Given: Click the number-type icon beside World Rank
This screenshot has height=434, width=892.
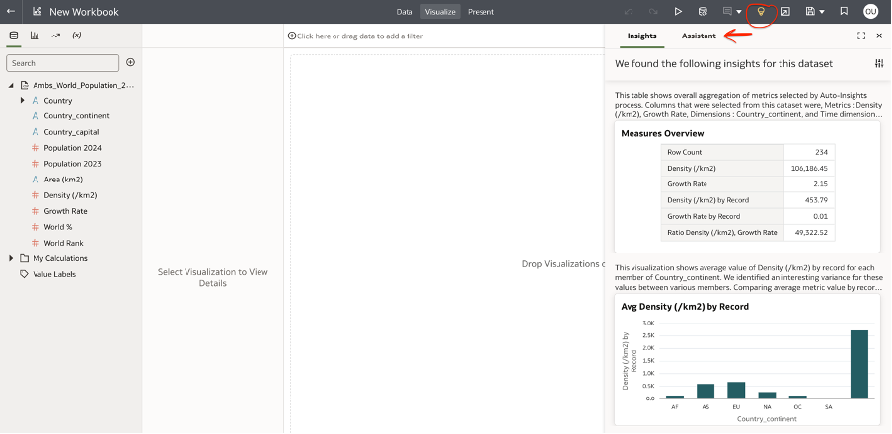Looking at the screenshot, I should [x=36, y=243].
